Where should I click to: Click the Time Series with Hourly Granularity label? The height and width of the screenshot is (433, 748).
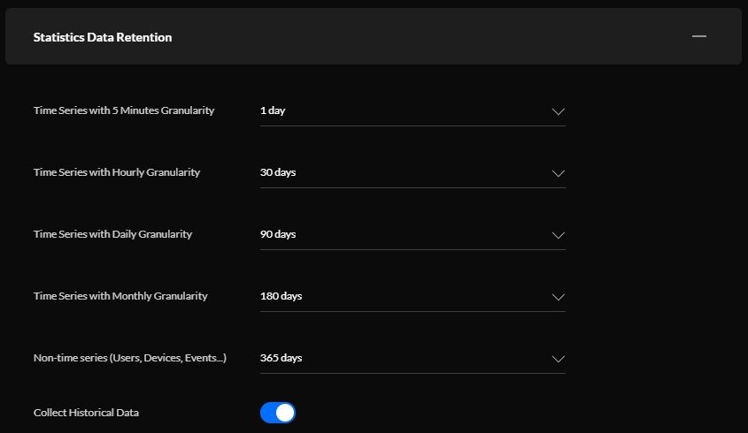[117, 172]
